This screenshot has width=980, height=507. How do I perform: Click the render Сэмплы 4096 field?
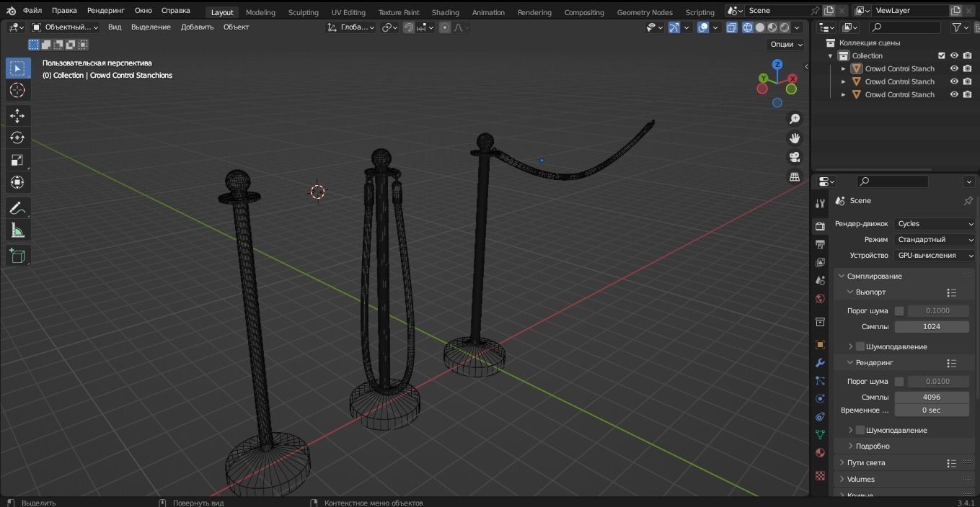tap(932, 398)
